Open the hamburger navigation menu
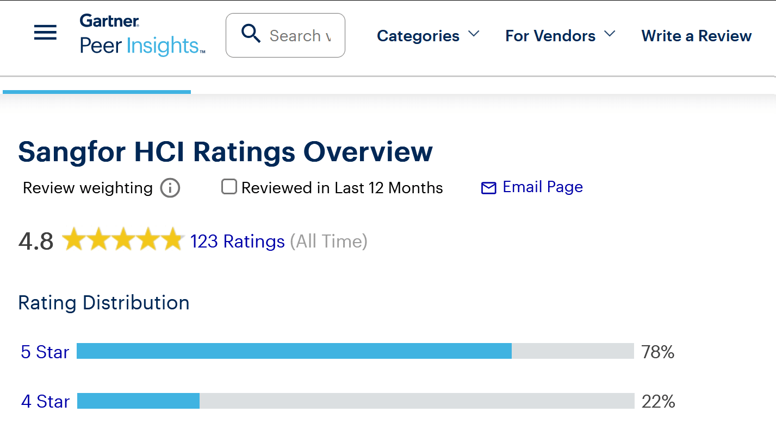This screenshot has width=776, height=425. point(45,34)
